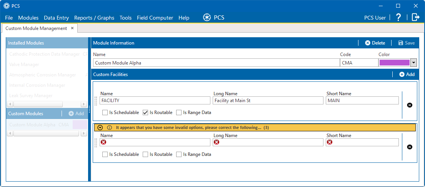Click the empty facility Name field
The image size is (425, 187).
[155, 142]
